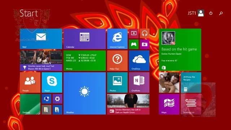Open News tile about Service Members
Screen dimensions: 231x130
pyautogui.click(x=128, y=104)
